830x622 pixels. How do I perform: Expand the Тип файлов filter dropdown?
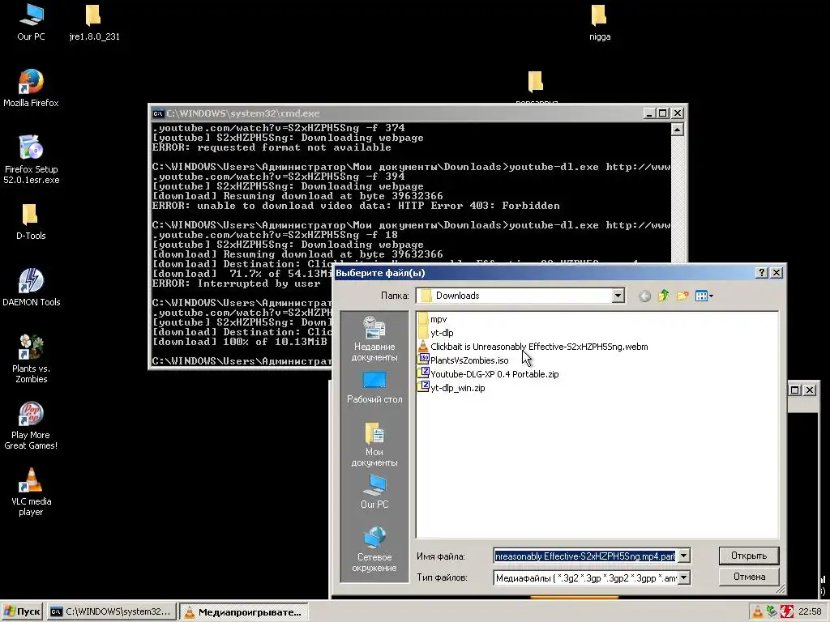click(x=683, y=577)
